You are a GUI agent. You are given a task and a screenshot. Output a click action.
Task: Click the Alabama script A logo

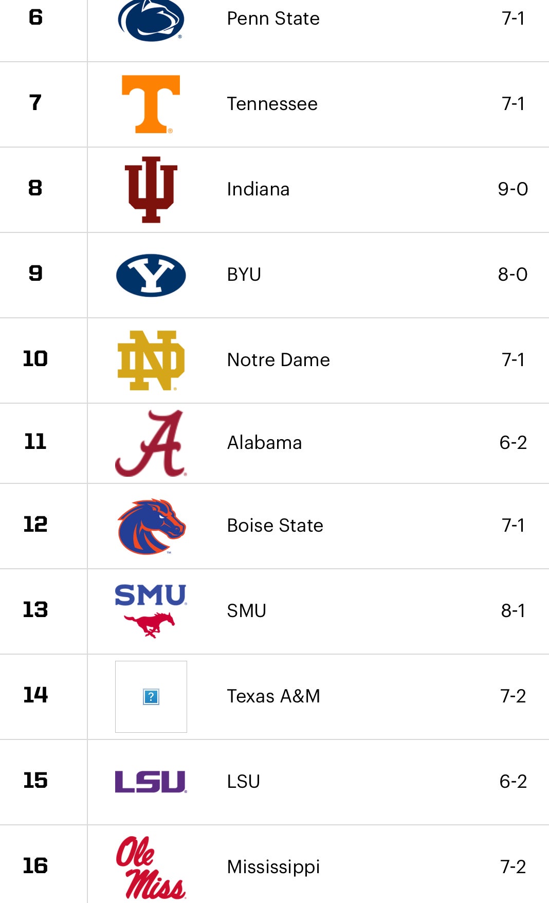[151, 443]
